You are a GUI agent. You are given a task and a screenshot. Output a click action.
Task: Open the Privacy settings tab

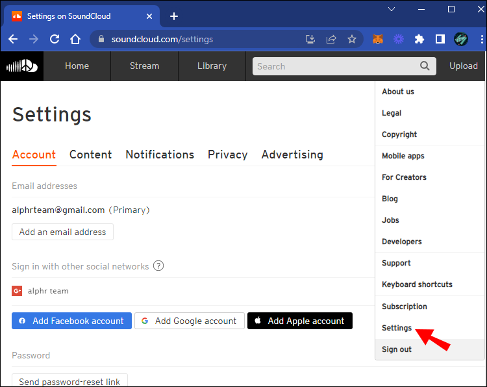(x=227, y=155)
